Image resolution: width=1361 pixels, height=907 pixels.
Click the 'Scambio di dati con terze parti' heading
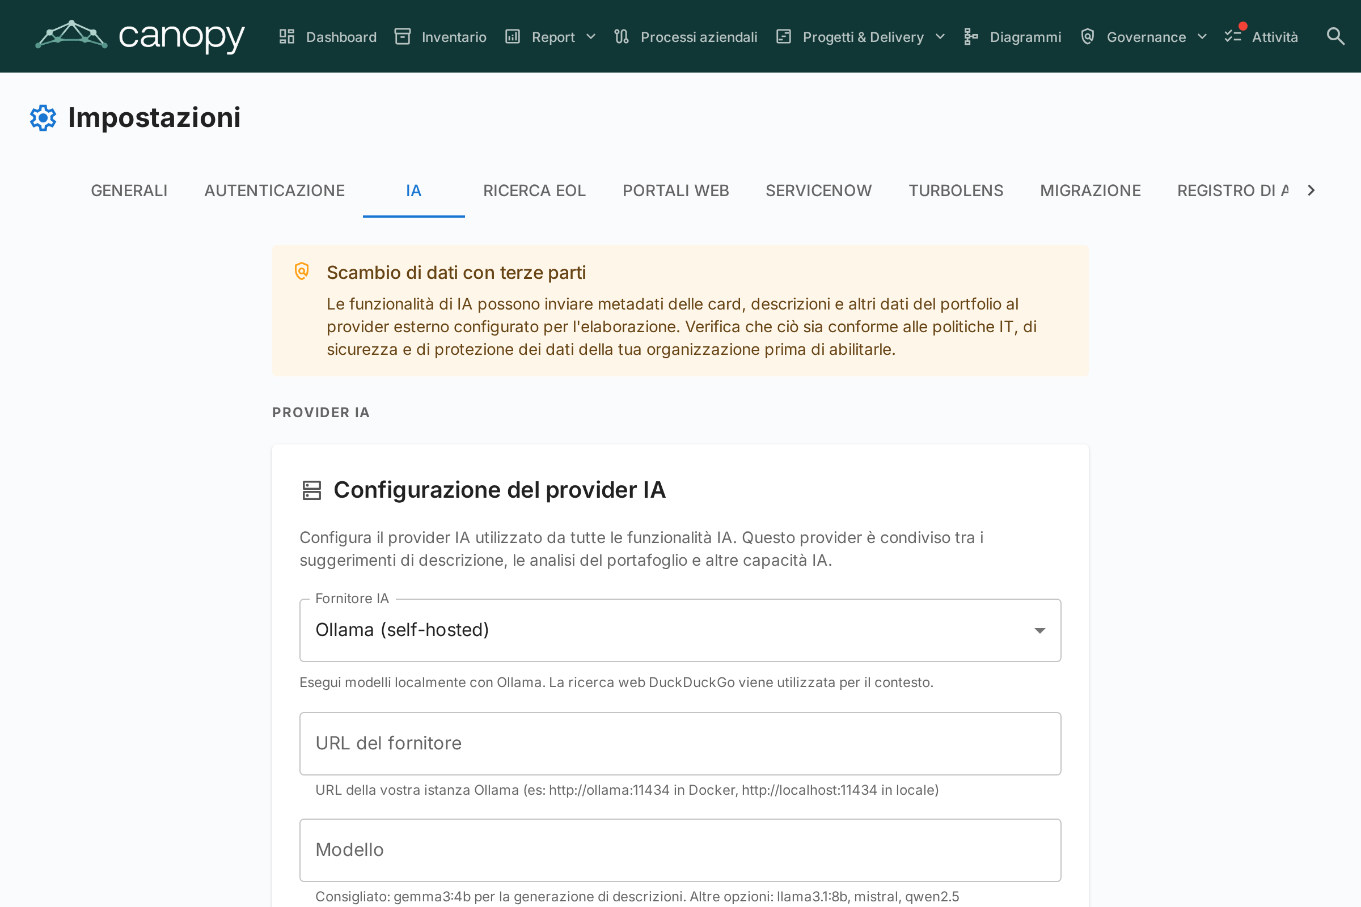point(456,273)
